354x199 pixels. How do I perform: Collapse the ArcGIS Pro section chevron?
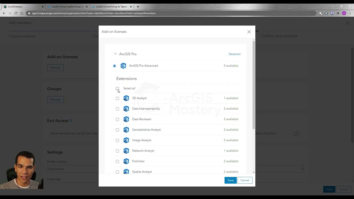click(x=115, y=54)
